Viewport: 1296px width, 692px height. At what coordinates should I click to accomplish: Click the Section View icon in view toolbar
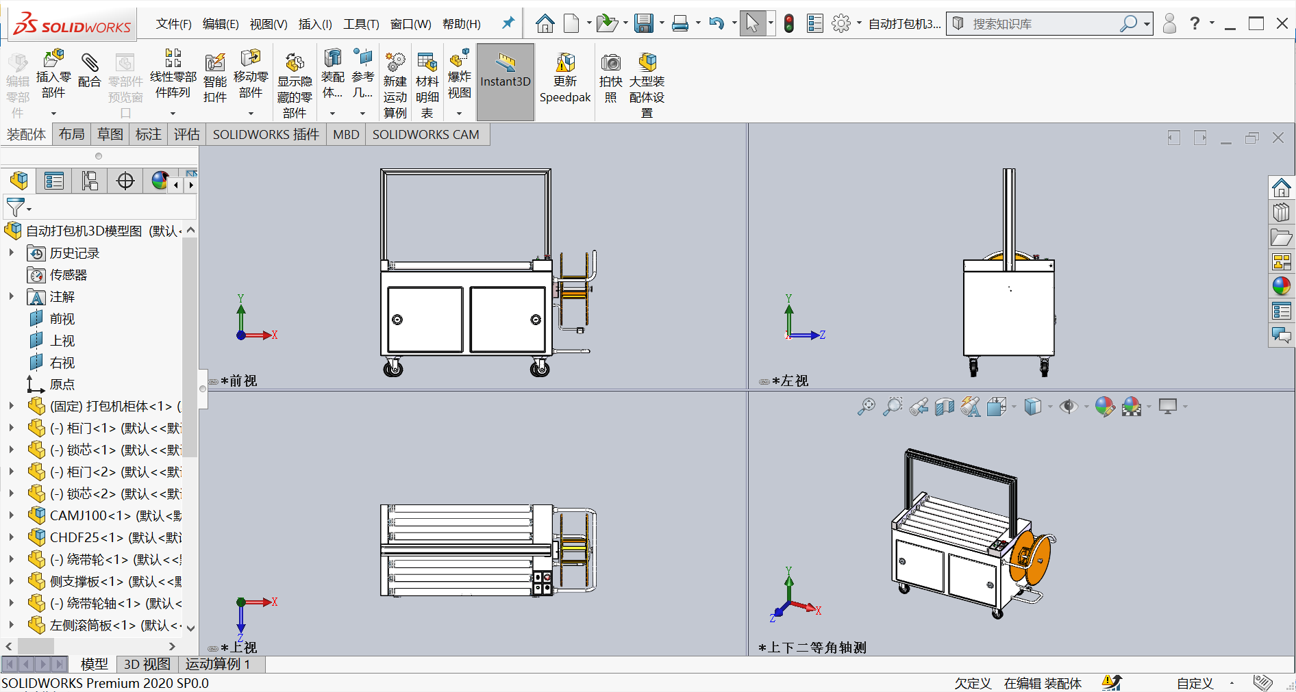(x=945, y=407)
